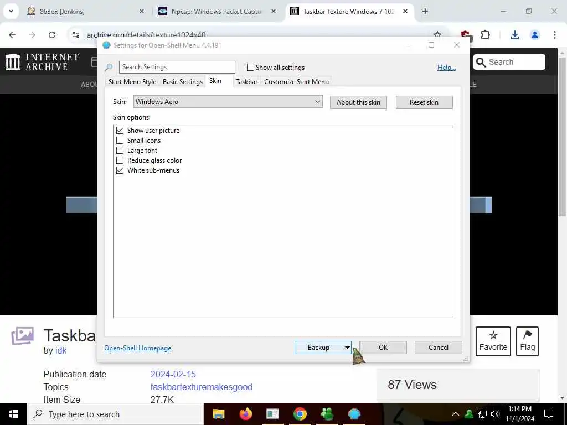Open the notification center icon
The image size is (567, 425).
[x=549, y=414]
